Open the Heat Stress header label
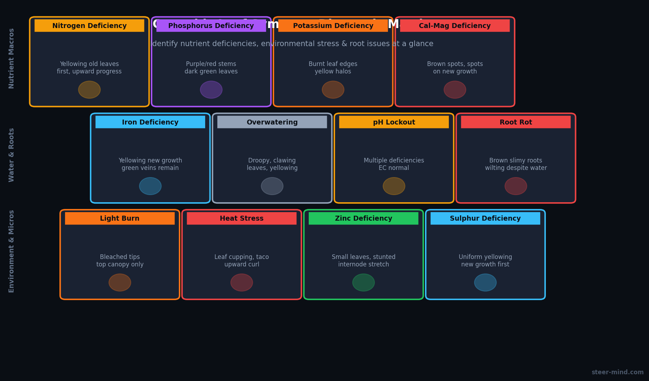This screenshot has height=381, width=649. (x=241, y=219)
